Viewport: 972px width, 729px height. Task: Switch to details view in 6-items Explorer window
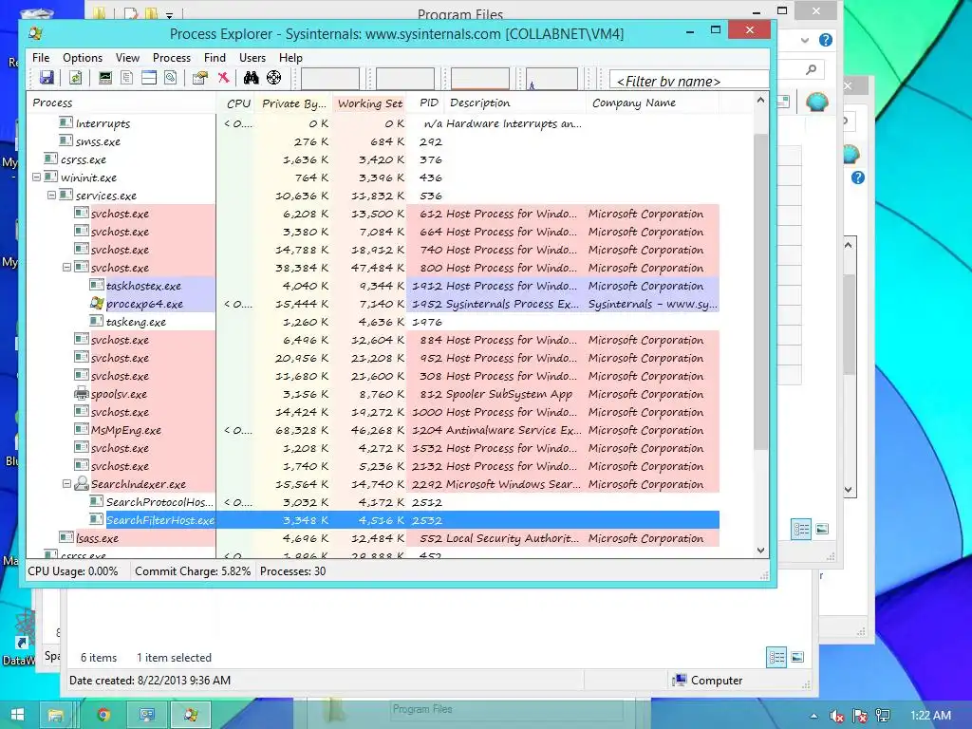[776, 657]
